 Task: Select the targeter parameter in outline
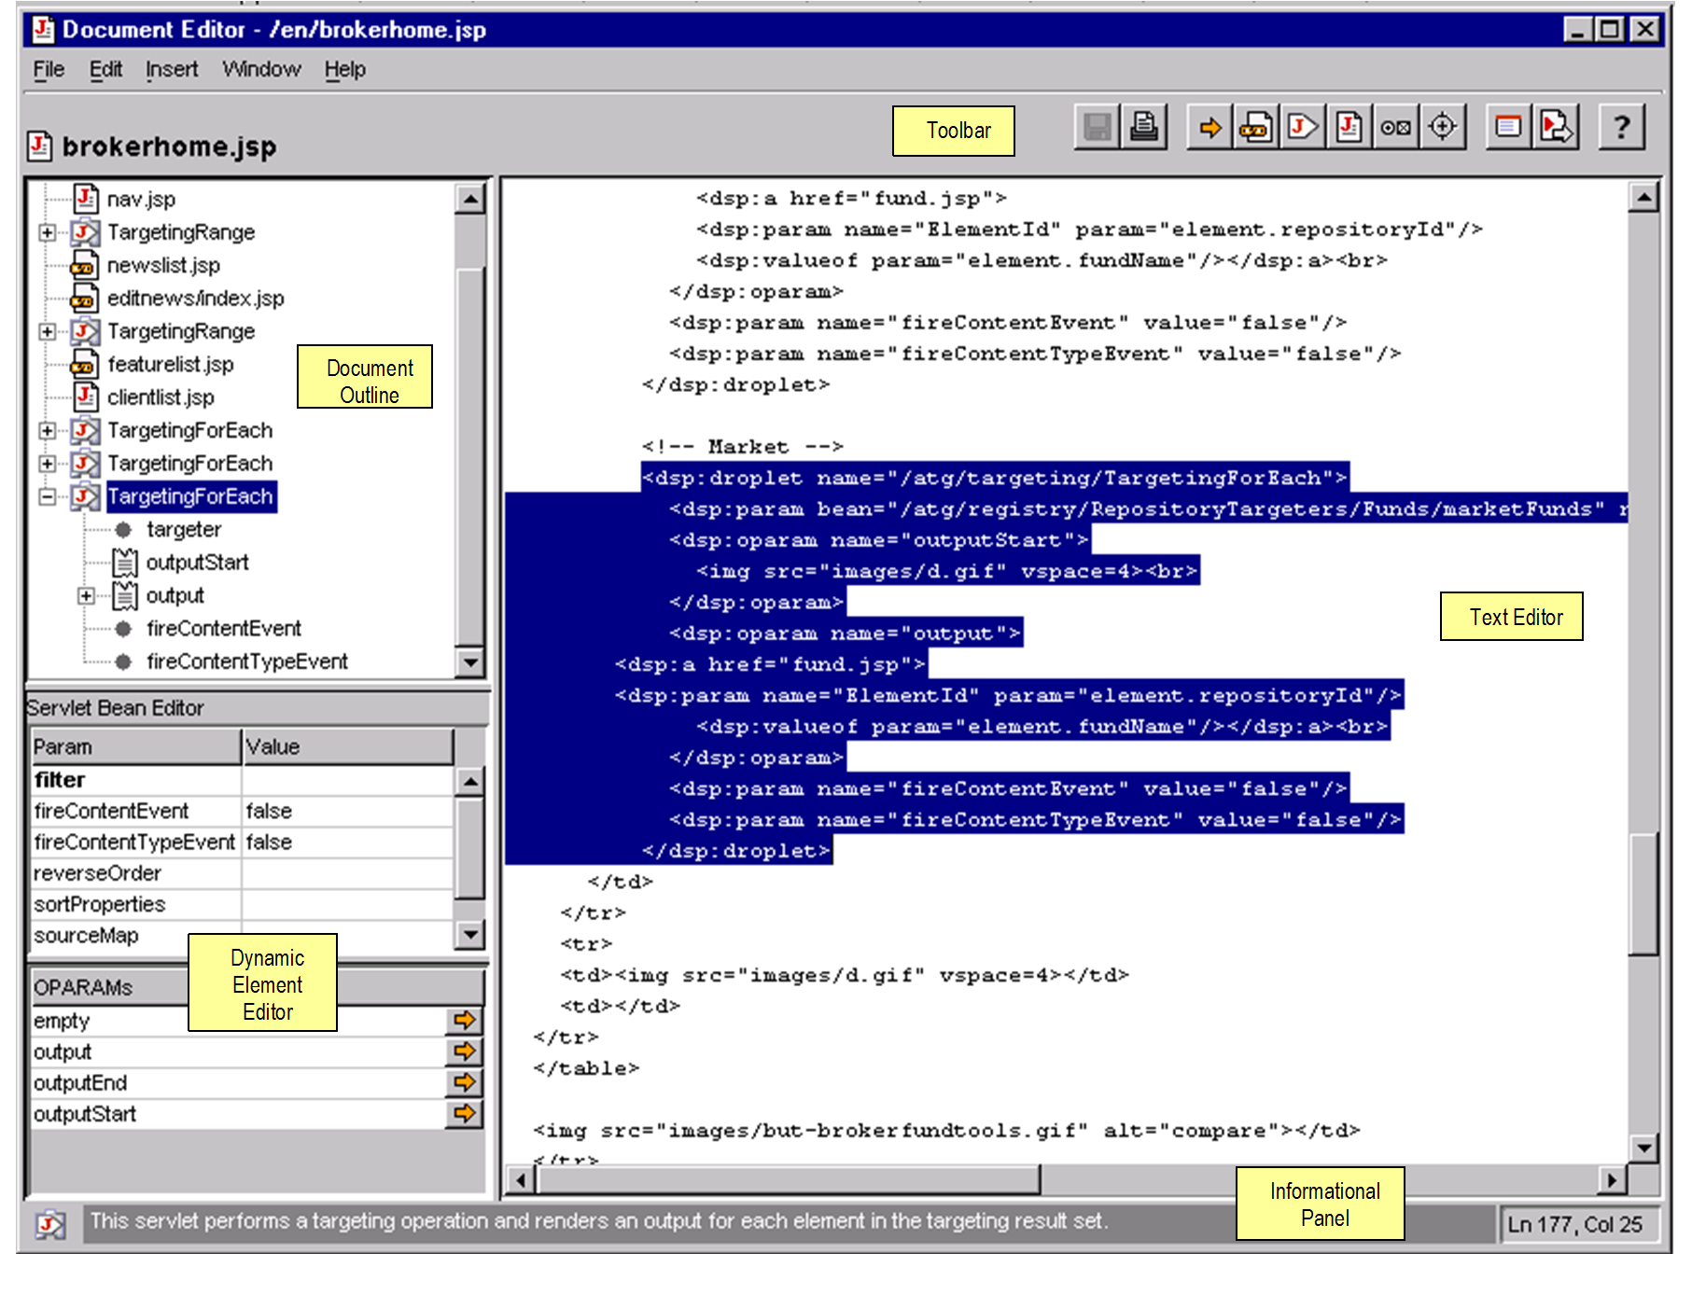(x=184, y=530)
